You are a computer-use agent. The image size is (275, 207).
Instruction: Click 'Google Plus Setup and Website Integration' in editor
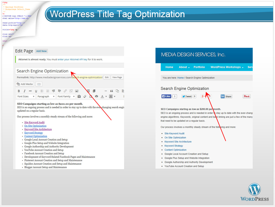pyautogui.click(x=47, y=143)
